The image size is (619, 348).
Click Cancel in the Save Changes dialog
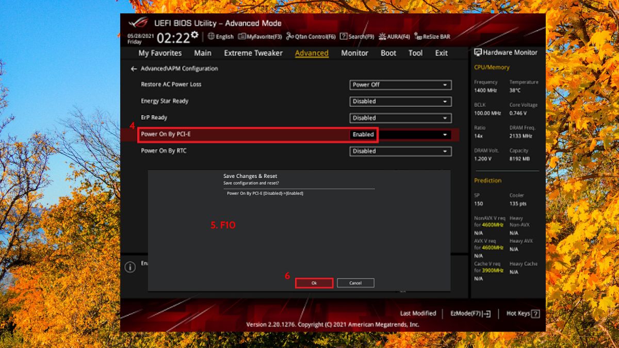coord(355,283)
